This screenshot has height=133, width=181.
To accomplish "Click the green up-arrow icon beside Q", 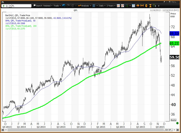I will pos(4,6).
